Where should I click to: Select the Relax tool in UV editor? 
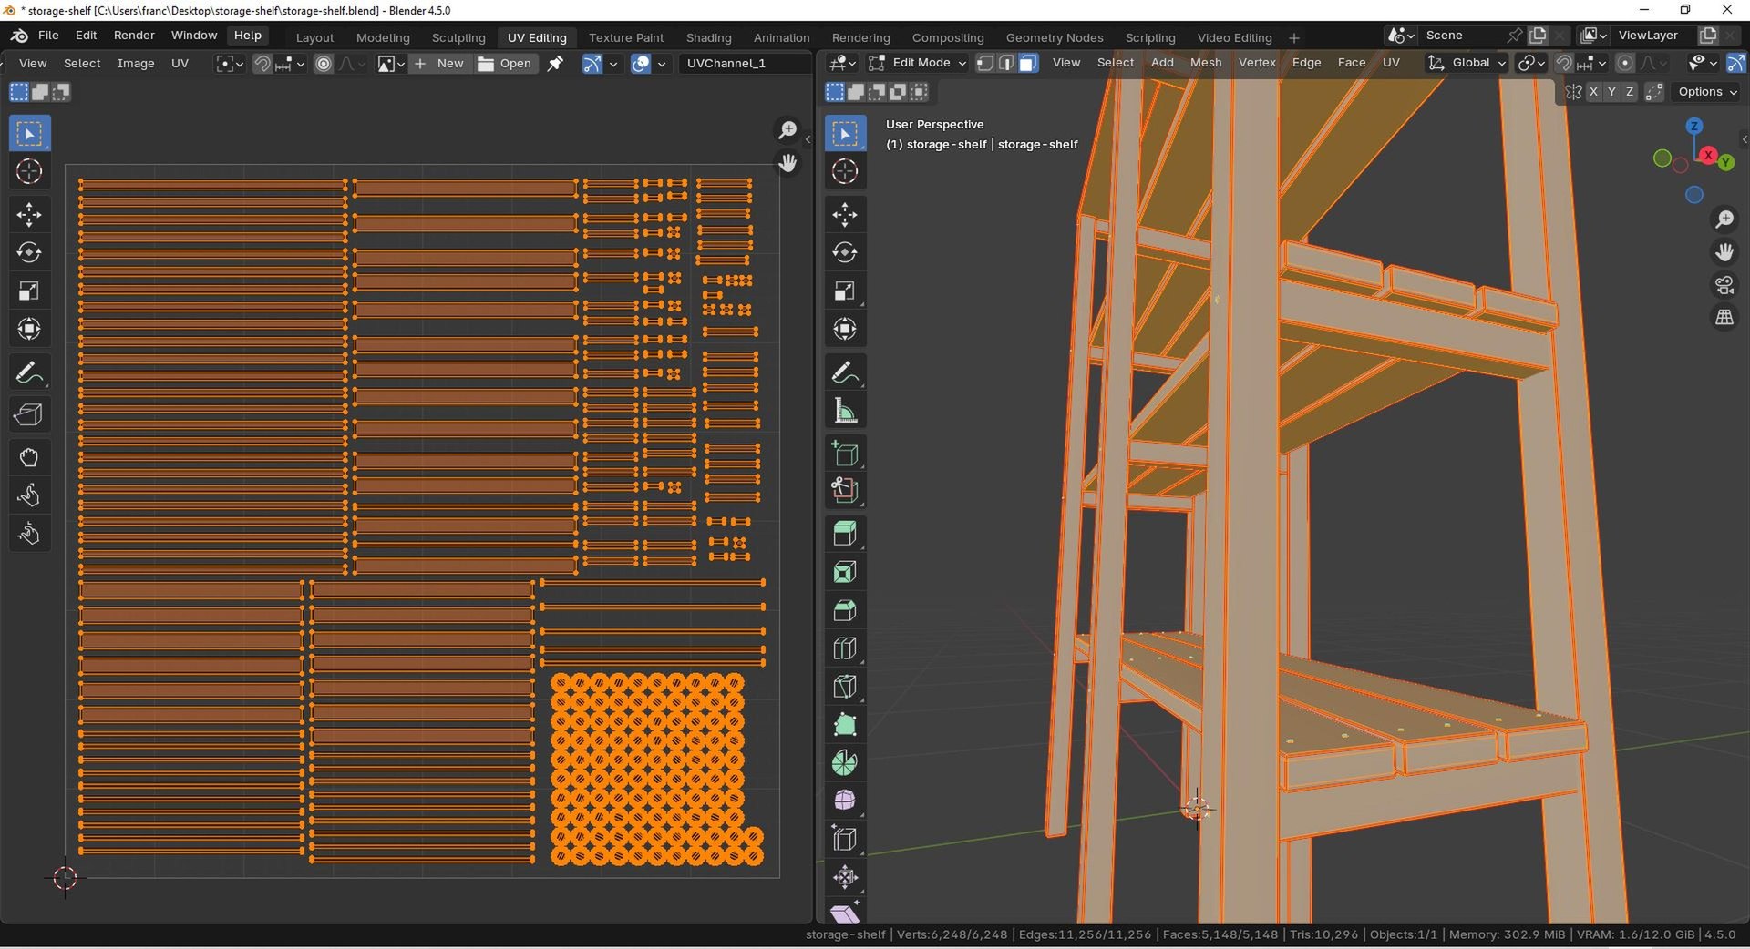(x=29, y=495)
